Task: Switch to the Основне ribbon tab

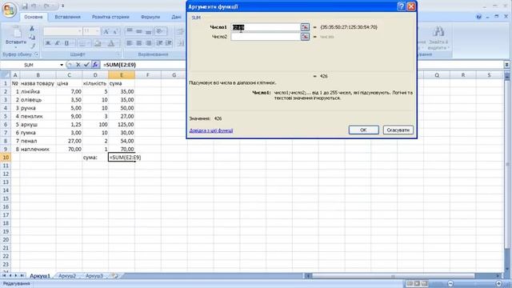Action: [34, 17]
